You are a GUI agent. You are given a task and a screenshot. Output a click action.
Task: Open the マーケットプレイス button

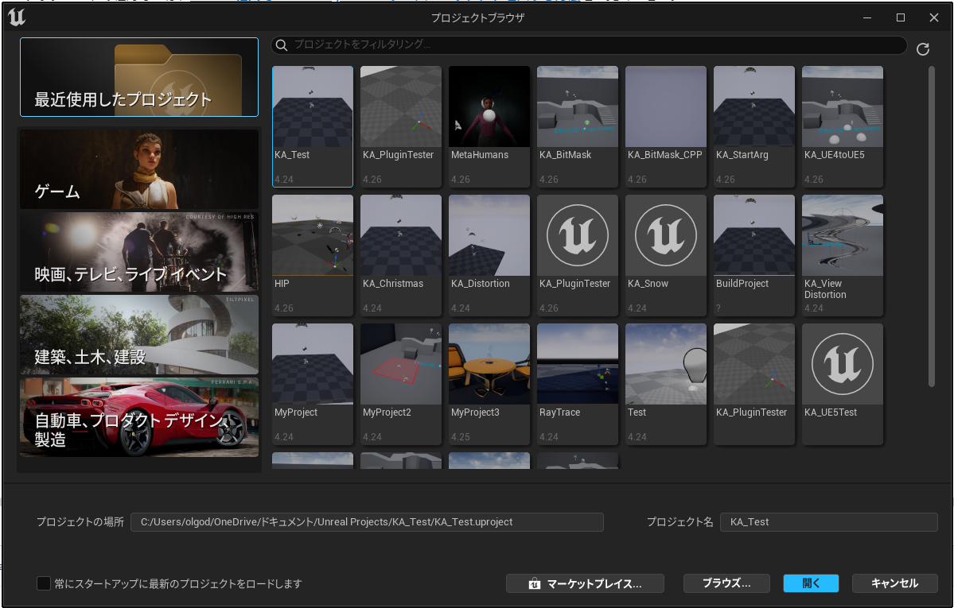coord(585,583)
